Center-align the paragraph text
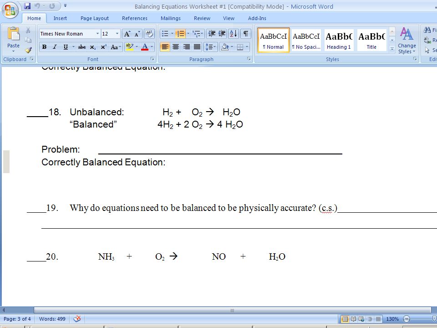 176,47
